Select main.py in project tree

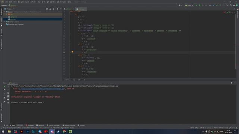click(13, 19)
